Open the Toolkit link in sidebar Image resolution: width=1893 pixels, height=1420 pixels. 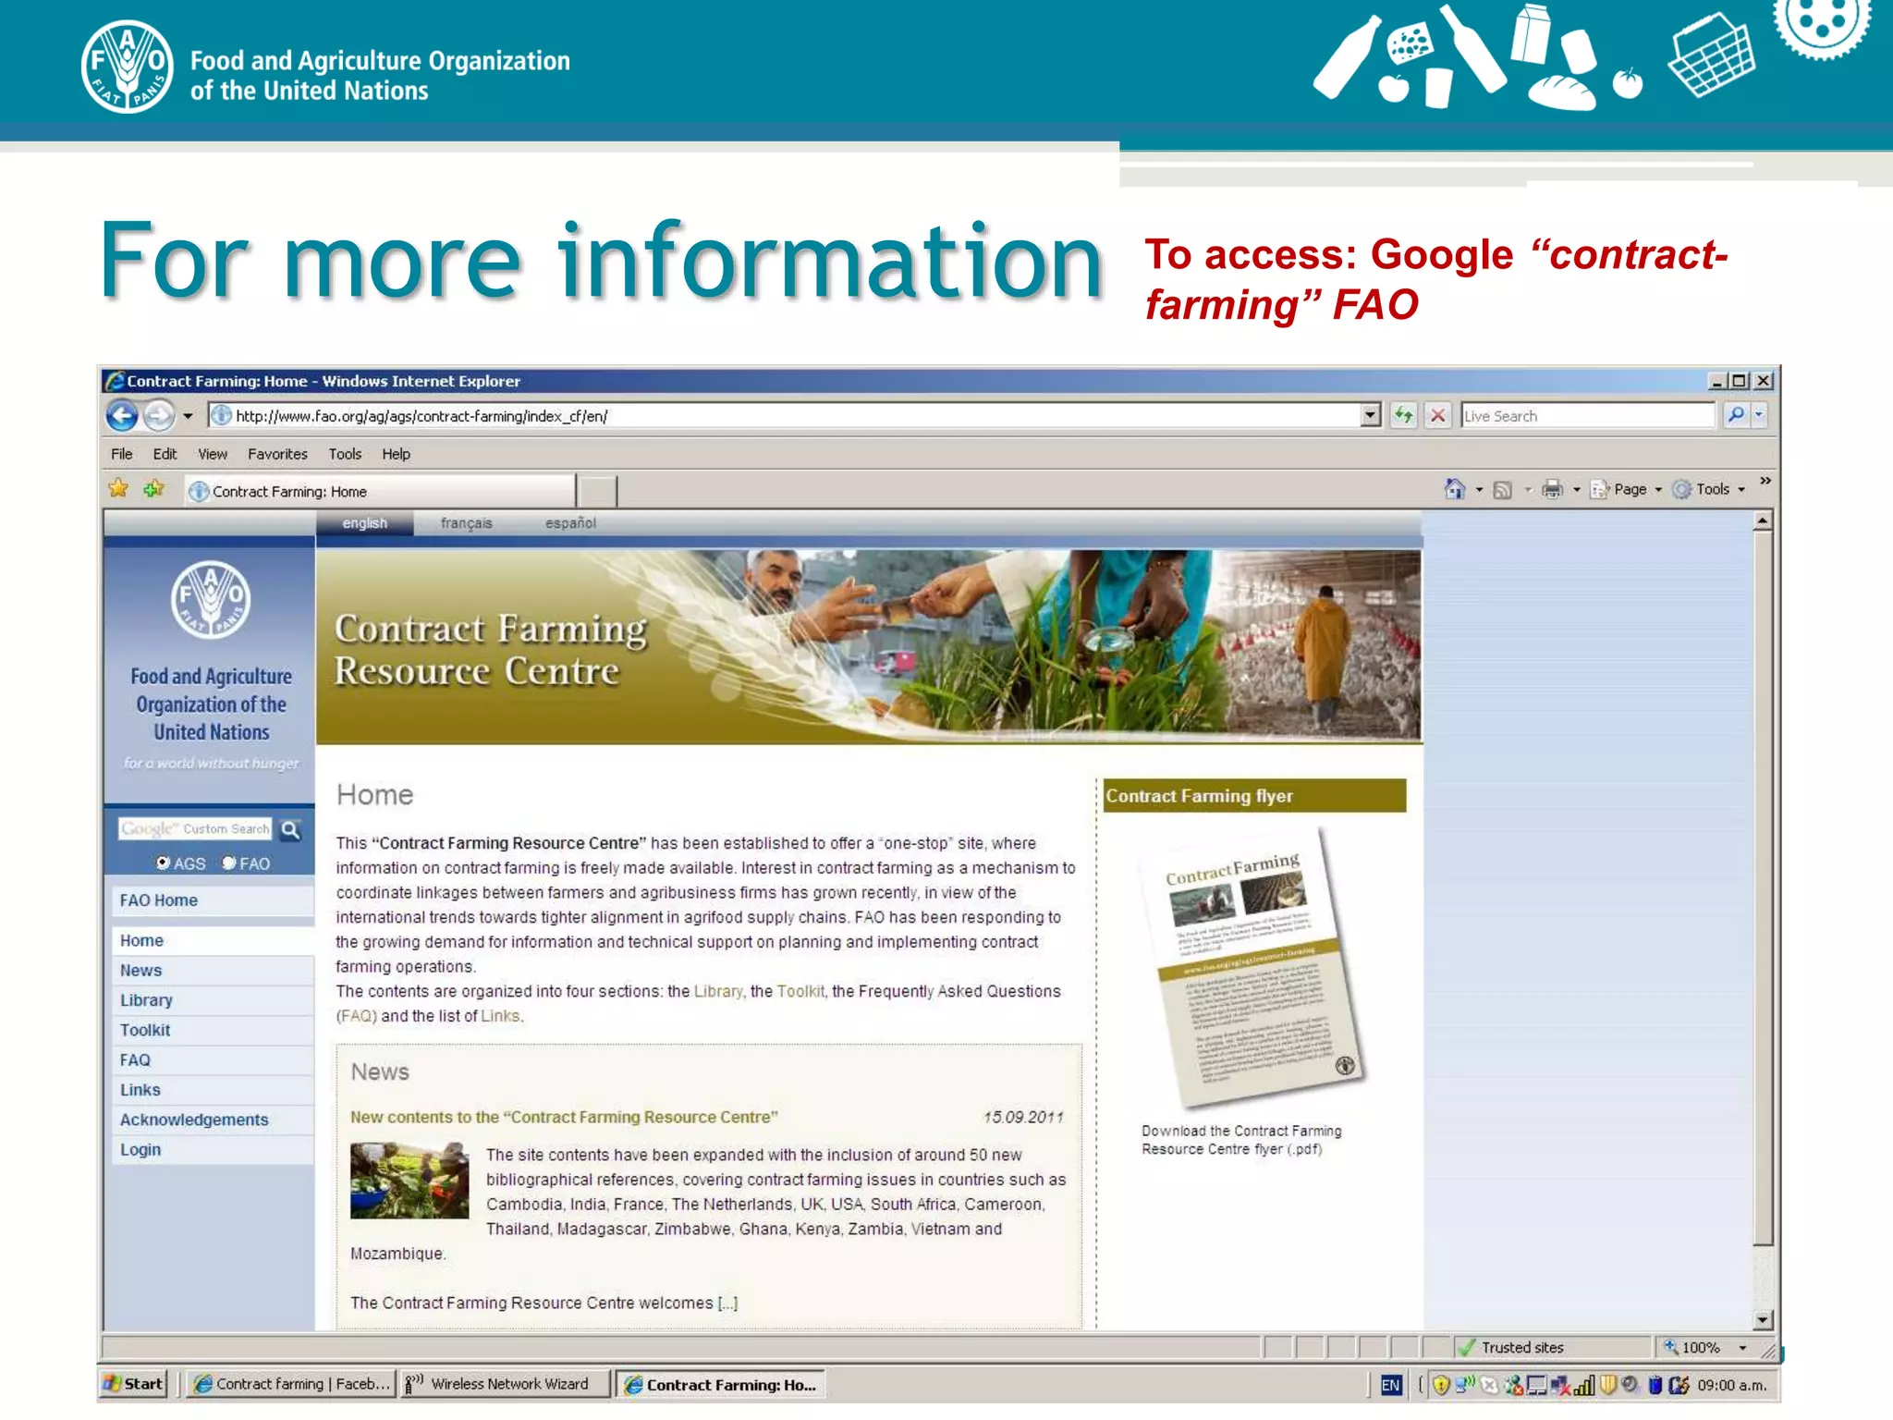(145, 1030)
